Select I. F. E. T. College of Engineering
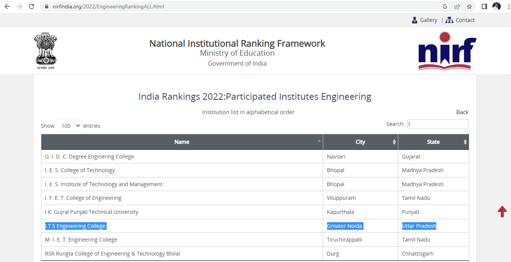This screenshot has width=511, height=262. (x=83, y=198)
